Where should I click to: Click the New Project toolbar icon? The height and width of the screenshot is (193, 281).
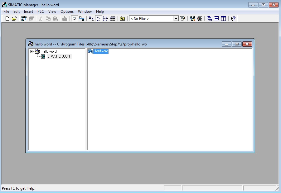(x=7, y=19)
